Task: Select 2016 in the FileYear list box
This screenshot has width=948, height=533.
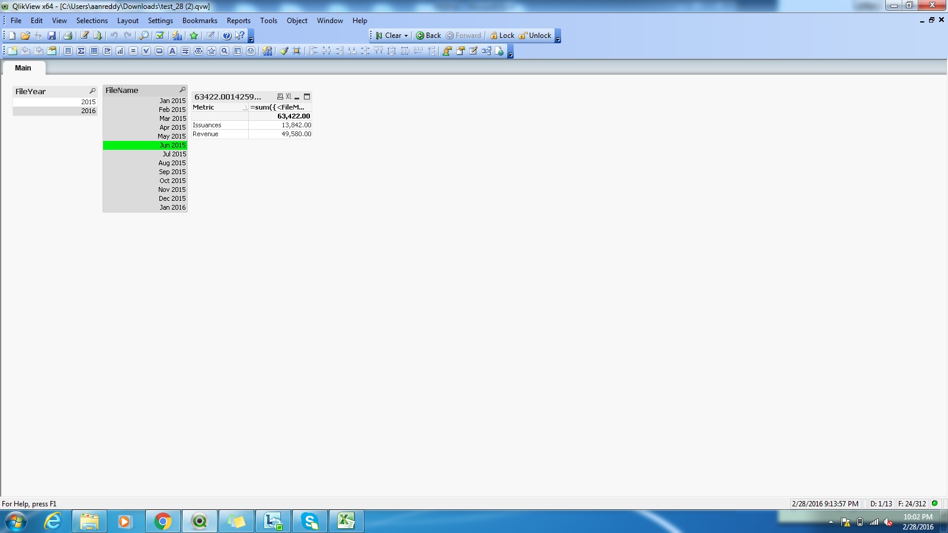Action: tap(55, 111)
